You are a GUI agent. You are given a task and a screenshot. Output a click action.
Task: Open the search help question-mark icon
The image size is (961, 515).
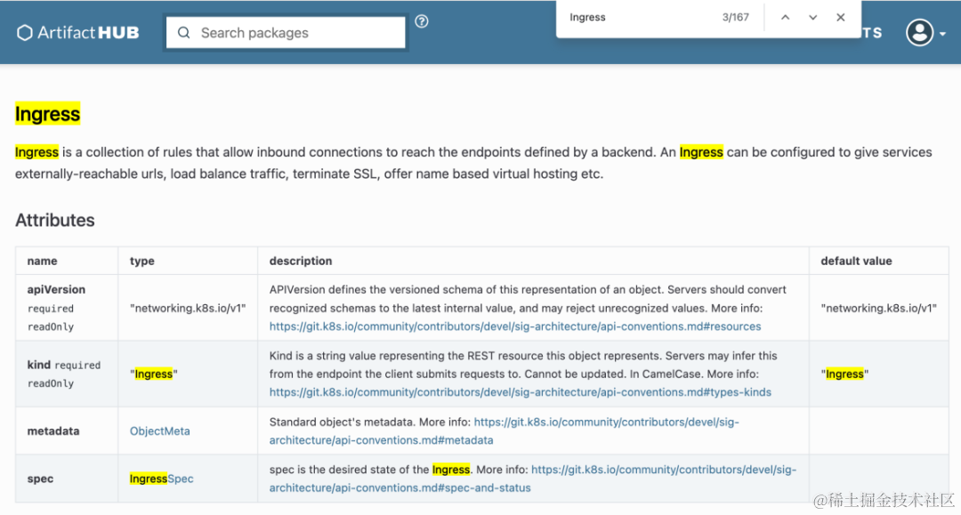point(422,21)
